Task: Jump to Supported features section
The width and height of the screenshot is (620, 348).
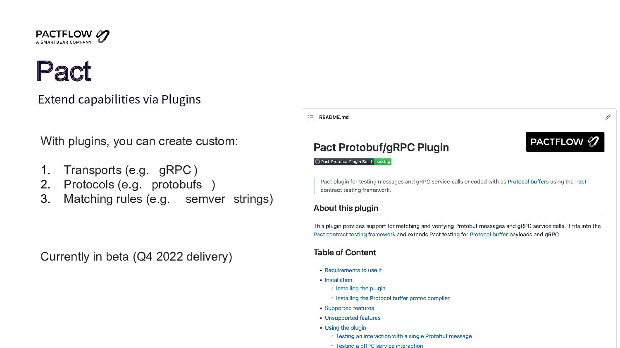Action: tap(349, 308)
